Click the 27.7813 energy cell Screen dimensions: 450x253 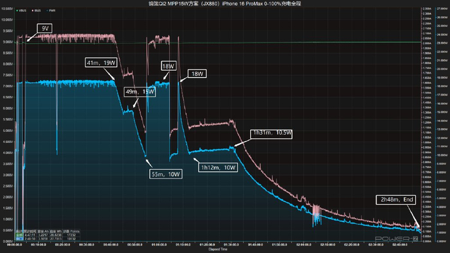[56, 239]
